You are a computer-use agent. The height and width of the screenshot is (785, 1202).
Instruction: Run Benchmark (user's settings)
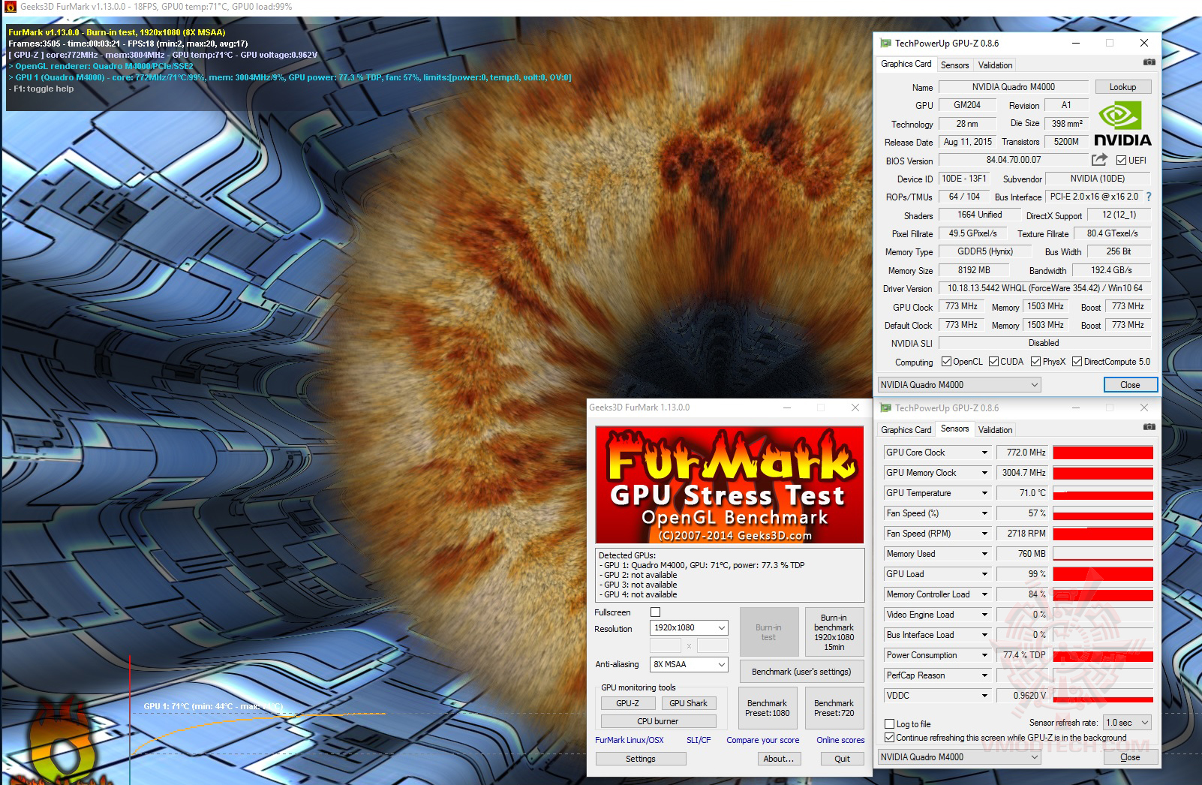801,672
